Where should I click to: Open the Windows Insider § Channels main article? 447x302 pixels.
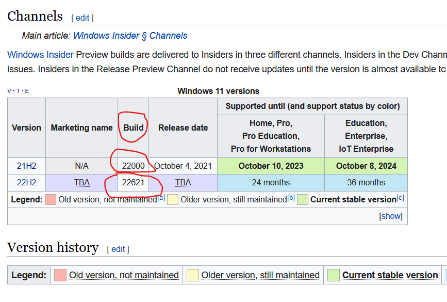[130, 36]
